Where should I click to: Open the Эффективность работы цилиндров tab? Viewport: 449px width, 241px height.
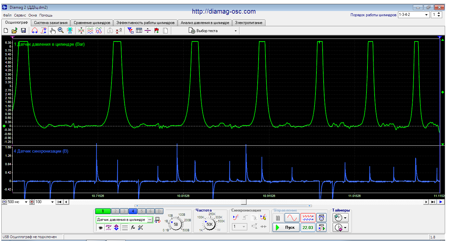click(x=146, y=23)
